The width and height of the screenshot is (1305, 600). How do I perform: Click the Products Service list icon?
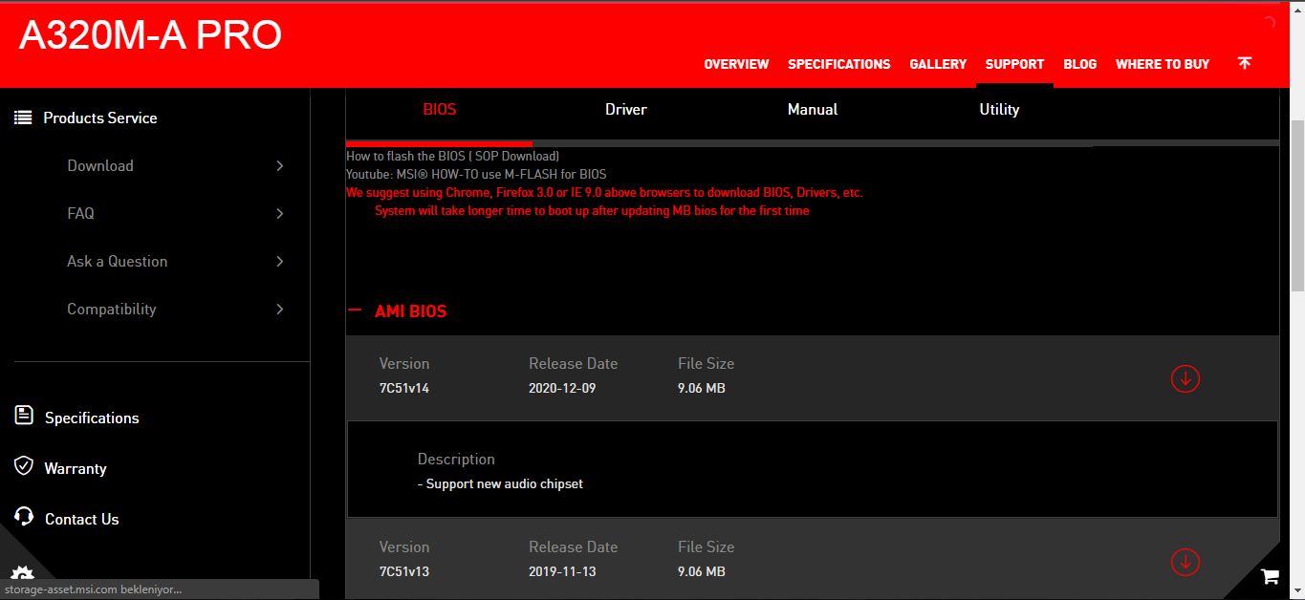coord(22,117)
